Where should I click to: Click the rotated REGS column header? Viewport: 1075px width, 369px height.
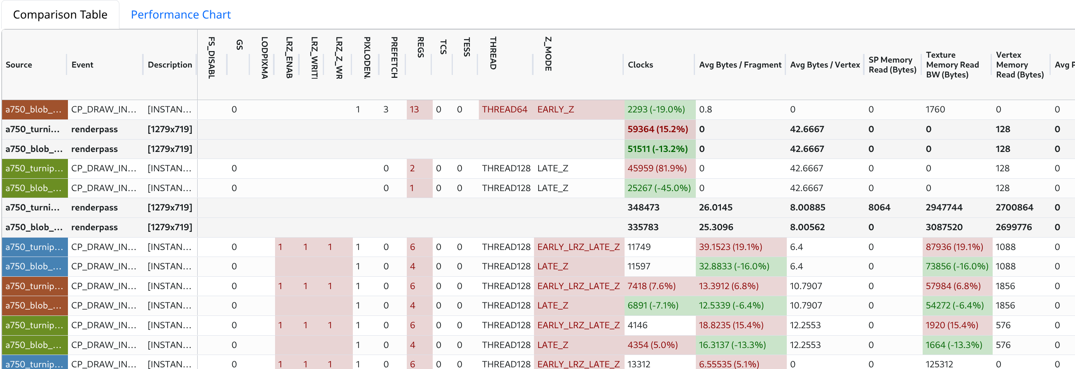[420, 47]
